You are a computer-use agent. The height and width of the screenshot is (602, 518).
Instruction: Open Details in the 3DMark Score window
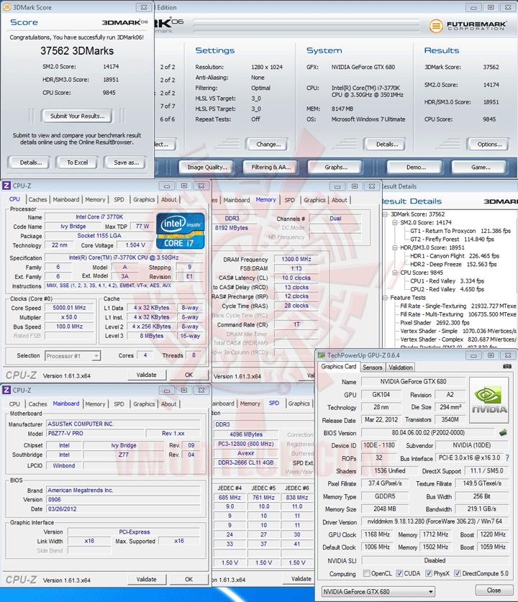30,163
